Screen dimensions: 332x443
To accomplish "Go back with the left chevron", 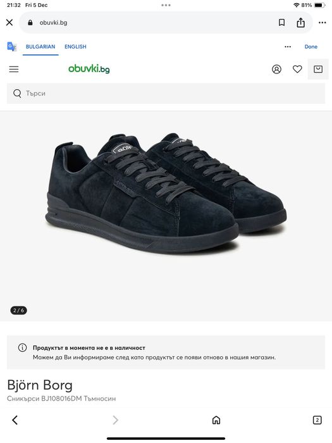I will click(x=15, y=420).
